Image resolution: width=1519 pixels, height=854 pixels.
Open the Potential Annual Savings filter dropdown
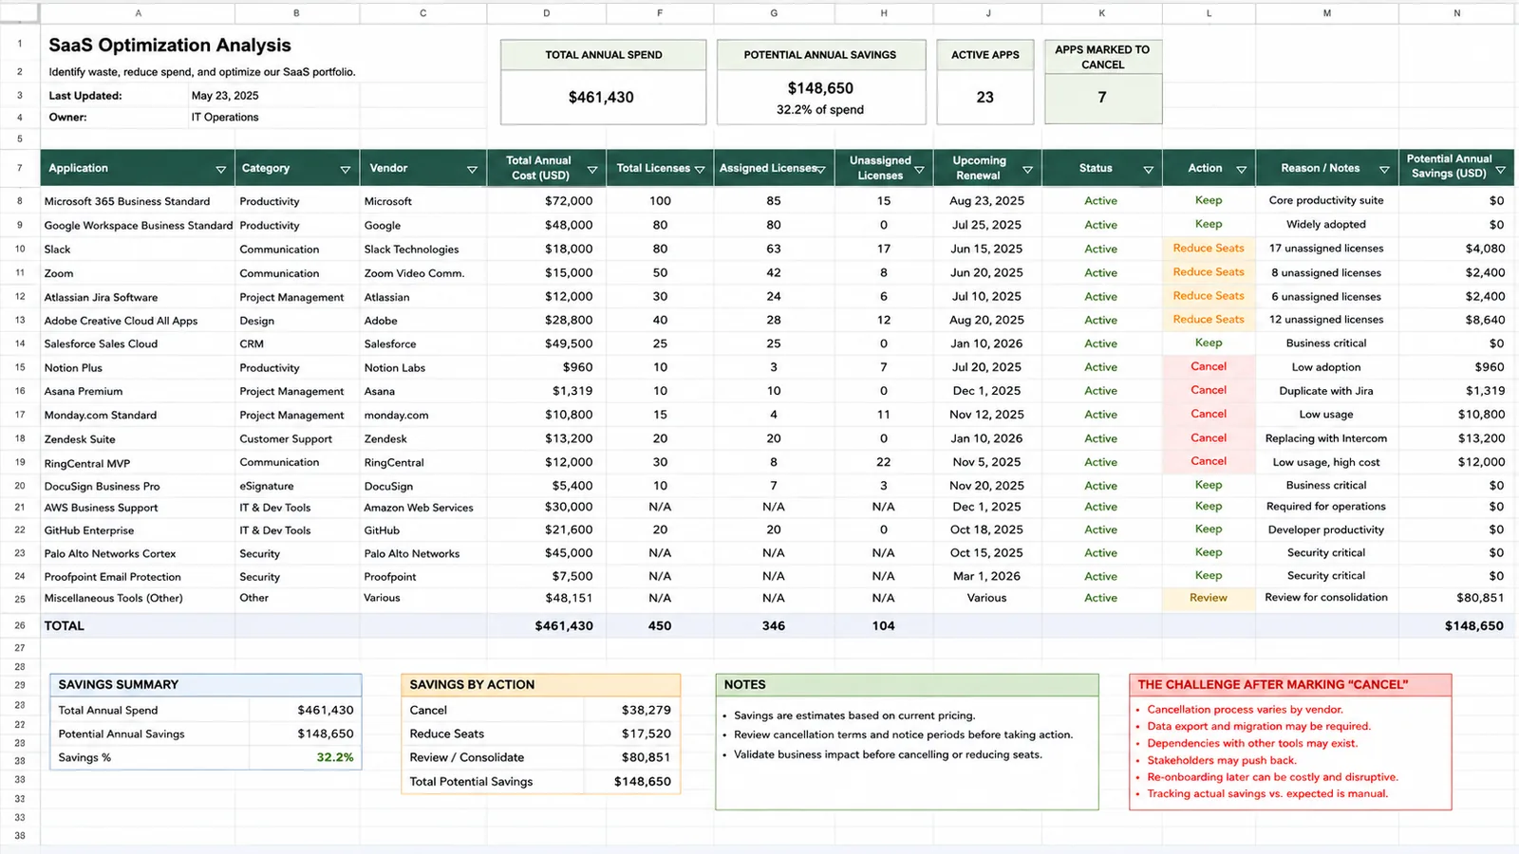click(x=1500, y=170)
